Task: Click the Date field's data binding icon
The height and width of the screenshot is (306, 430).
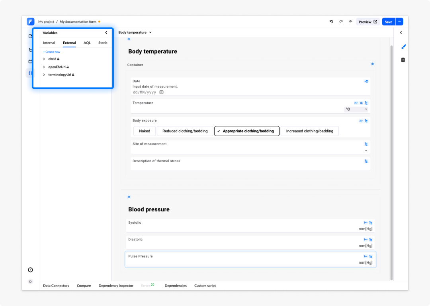Action: (x=366, y=81)
